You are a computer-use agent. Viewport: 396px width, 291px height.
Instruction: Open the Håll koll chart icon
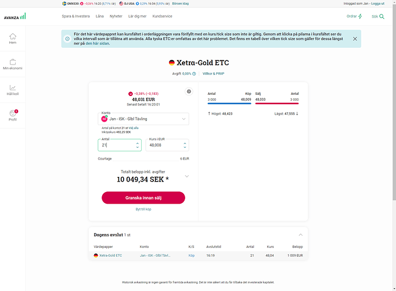13,88
